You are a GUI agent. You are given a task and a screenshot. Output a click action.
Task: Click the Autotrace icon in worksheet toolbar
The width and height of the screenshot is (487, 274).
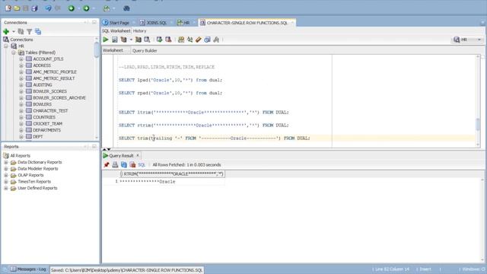(138, 40)
